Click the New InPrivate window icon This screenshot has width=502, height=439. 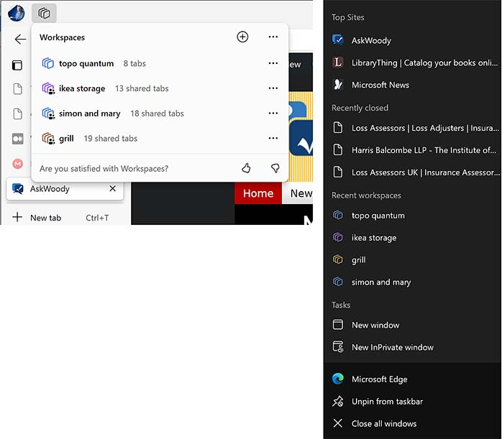point(338,346)
